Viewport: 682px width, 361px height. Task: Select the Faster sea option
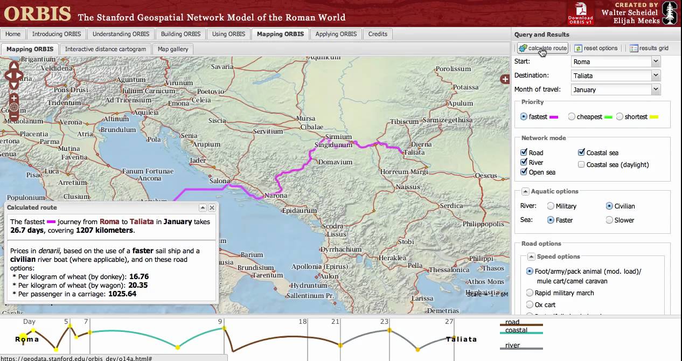[551, 220]
